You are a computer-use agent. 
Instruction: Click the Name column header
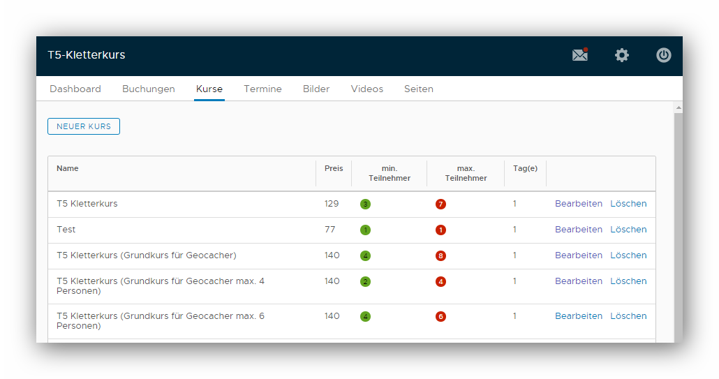coord(68,168)
